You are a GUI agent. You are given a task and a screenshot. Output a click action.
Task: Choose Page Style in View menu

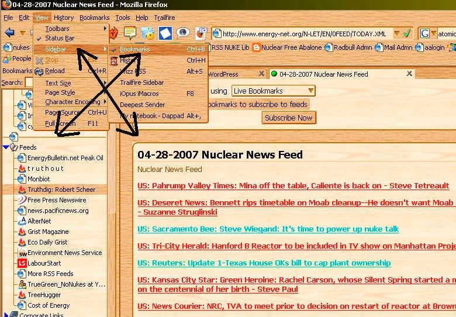(x=71, y=92)
